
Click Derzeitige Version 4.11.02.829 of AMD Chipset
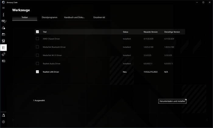pyautogui.click(x=169, y=39)
